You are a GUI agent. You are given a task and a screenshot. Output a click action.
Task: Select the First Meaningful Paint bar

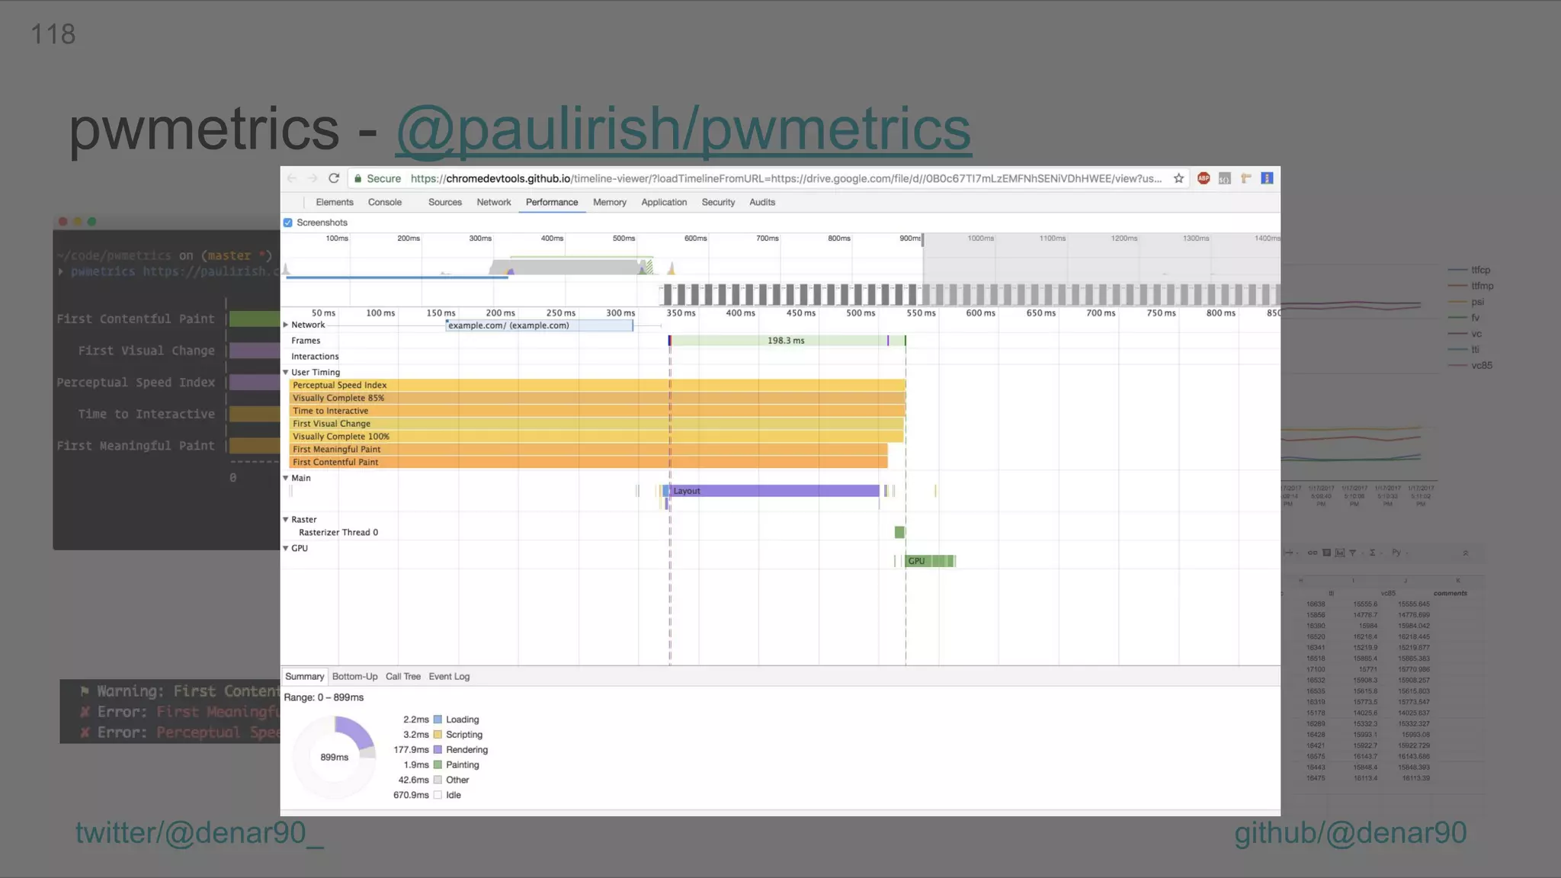tap(588, 450)
